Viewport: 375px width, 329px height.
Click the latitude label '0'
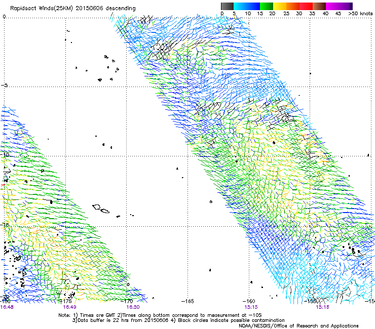point(4,17)
